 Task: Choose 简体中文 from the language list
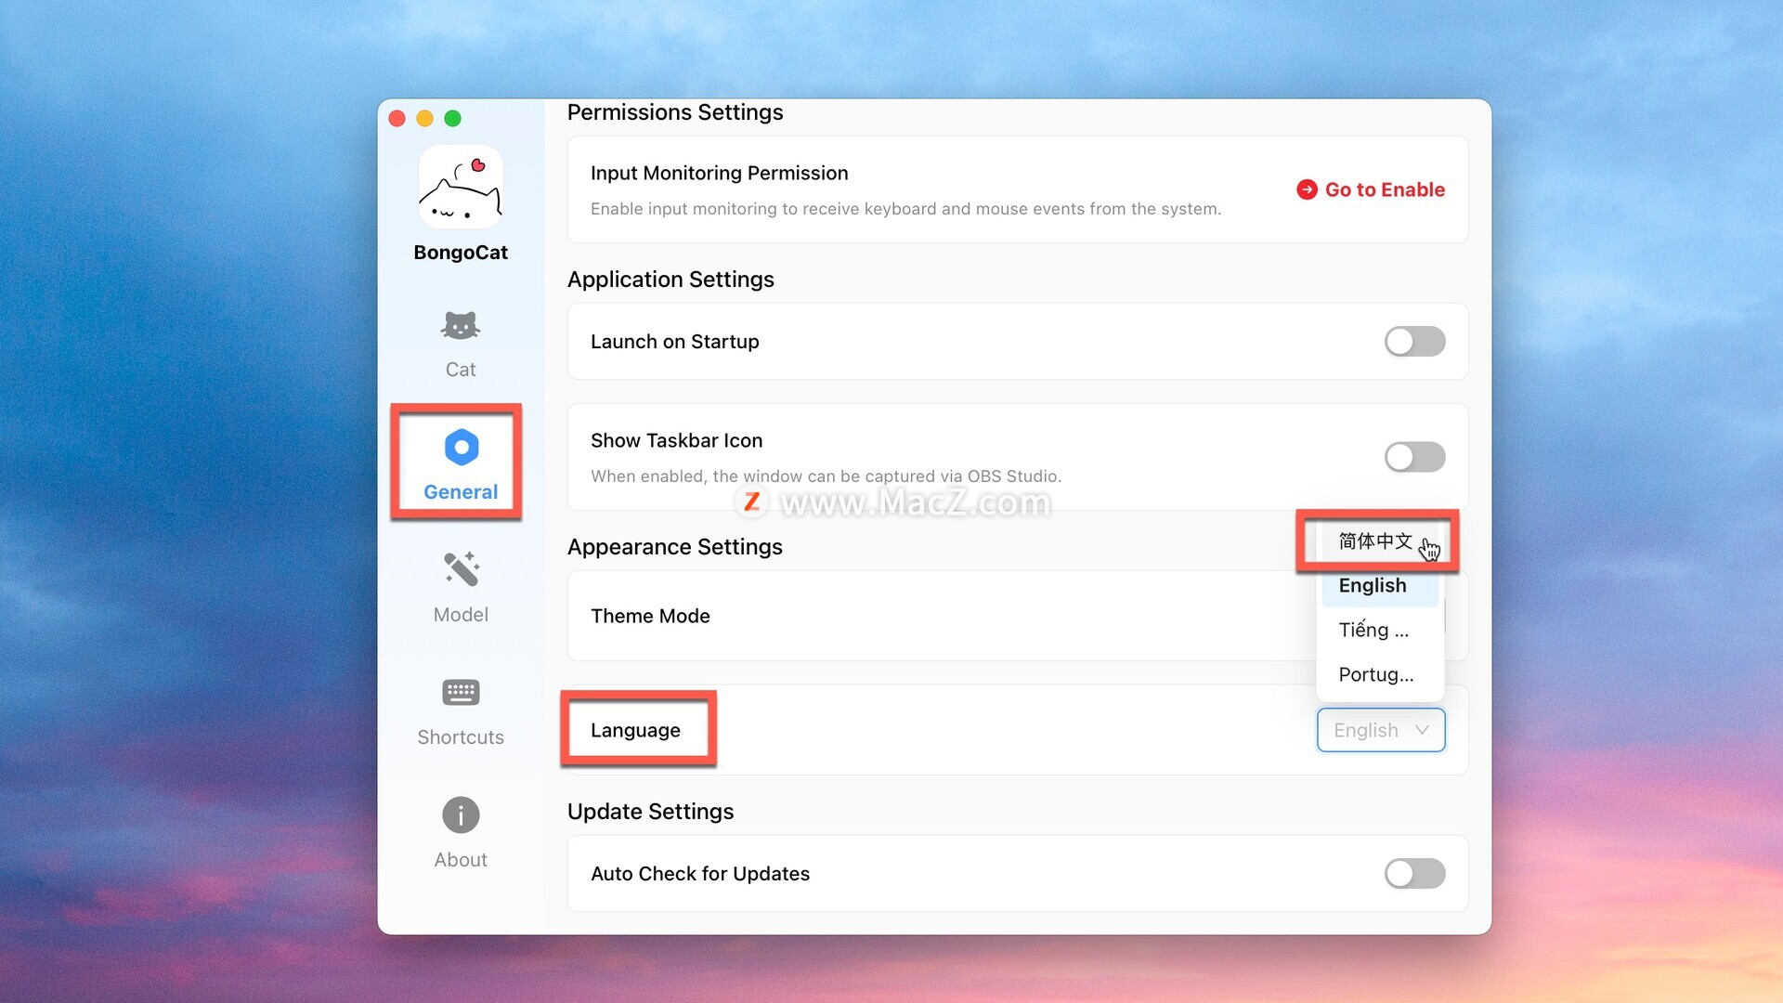[1374, 541]
